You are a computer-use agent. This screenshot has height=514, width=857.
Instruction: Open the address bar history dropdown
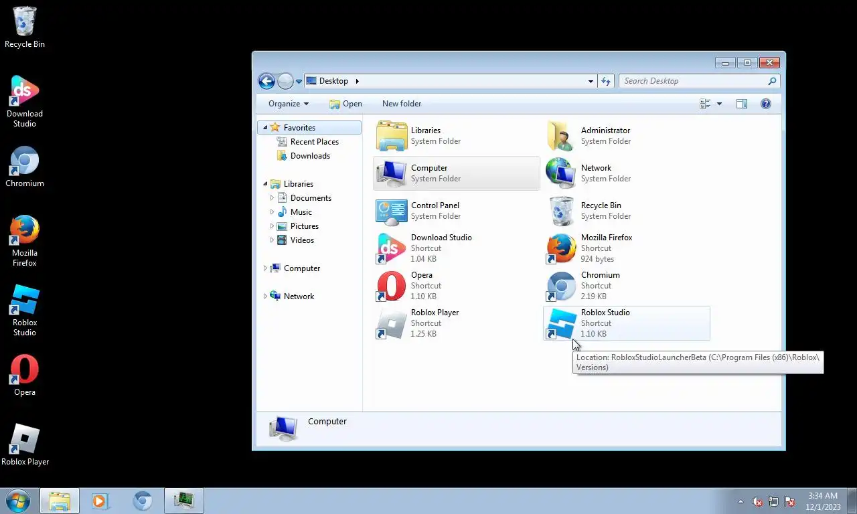click(591, 81)
